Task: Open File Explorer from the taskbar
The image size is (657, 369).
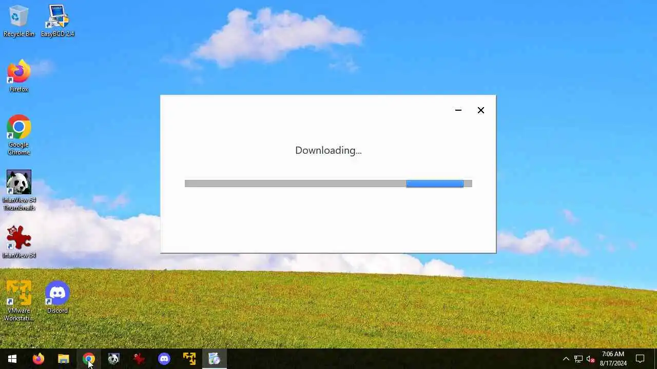Action: click(x=63, y=359)
